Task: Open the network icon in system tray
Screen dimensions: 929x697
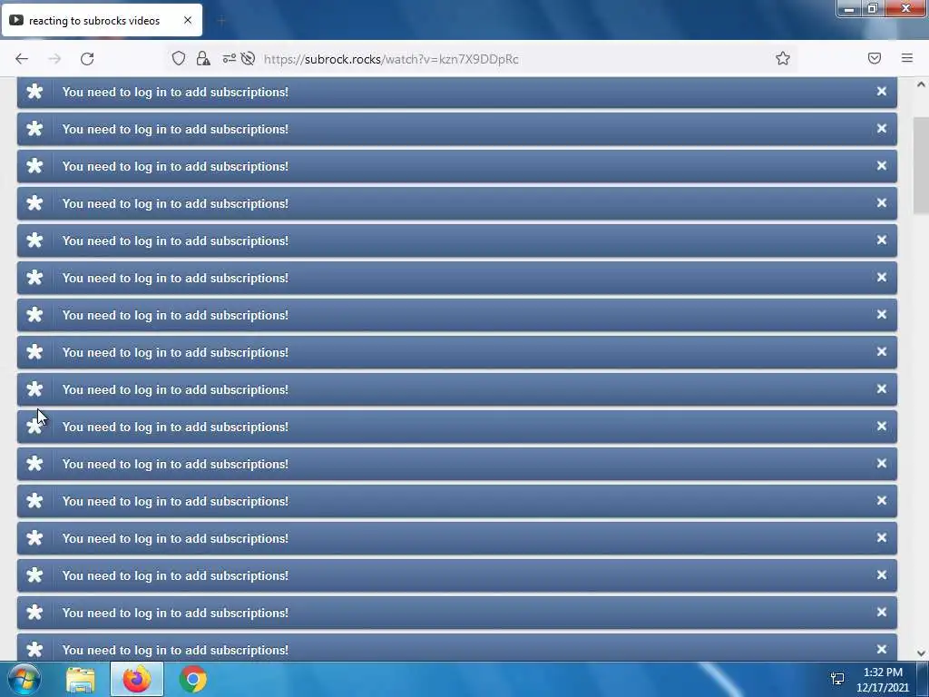Action: click(x=837, y=679)
